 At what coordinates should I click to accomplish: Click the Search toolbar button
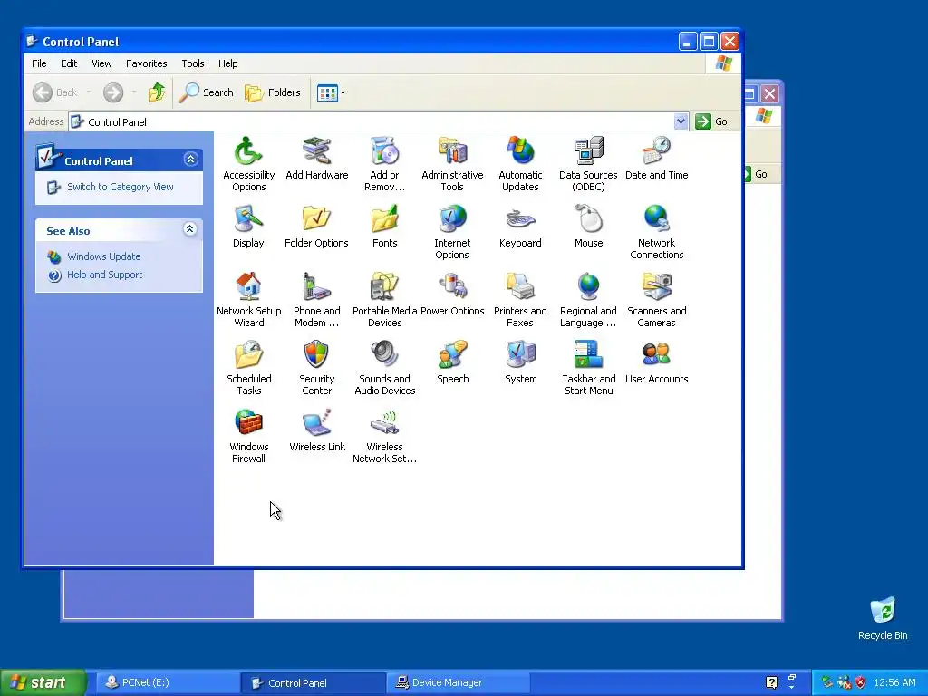tap(207, 92)
